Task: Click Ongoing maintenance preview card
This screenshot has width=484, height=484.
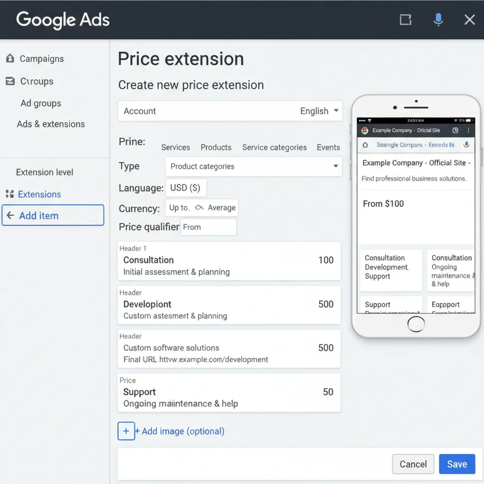Action: point(450,270)
